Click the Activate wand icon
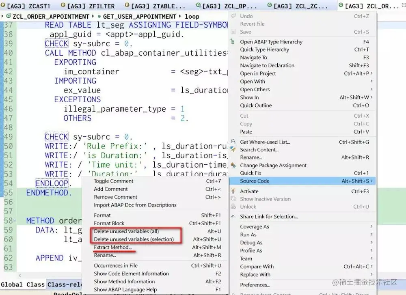Screen dimensions: 406x295 pyautogui.click(x=233, y=191)
